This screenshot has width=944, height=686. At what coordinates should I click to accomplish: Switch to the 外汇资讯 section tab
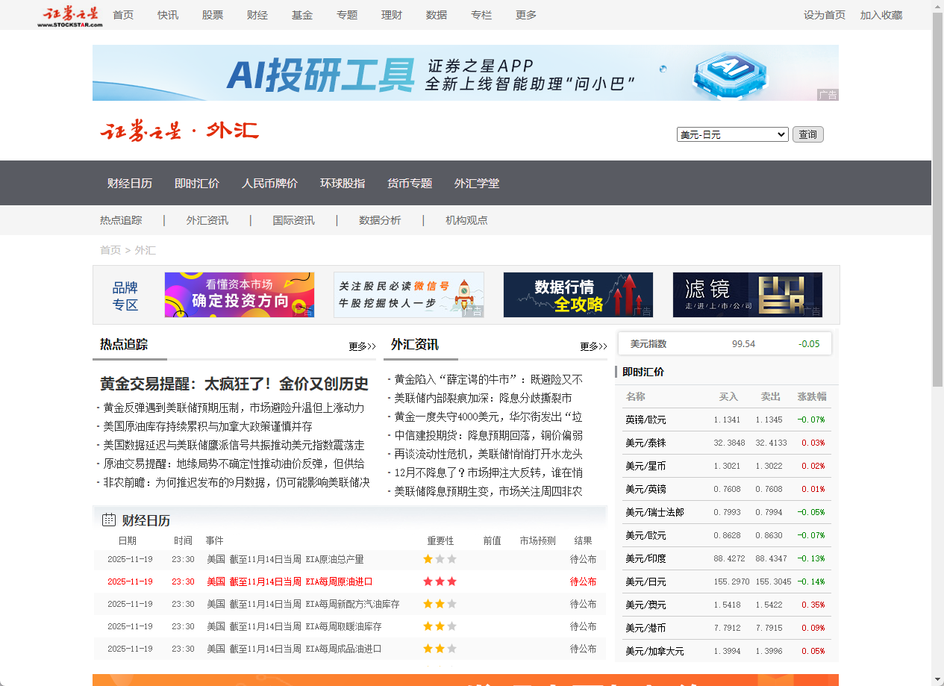pyautogui.click(x=414, y=345)
